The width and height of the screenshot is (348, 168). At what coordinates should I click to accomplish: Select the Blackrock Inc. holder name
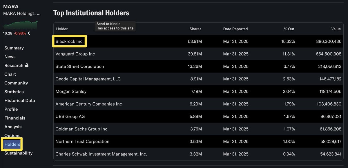pyautogui.click(x=70, y=41)
